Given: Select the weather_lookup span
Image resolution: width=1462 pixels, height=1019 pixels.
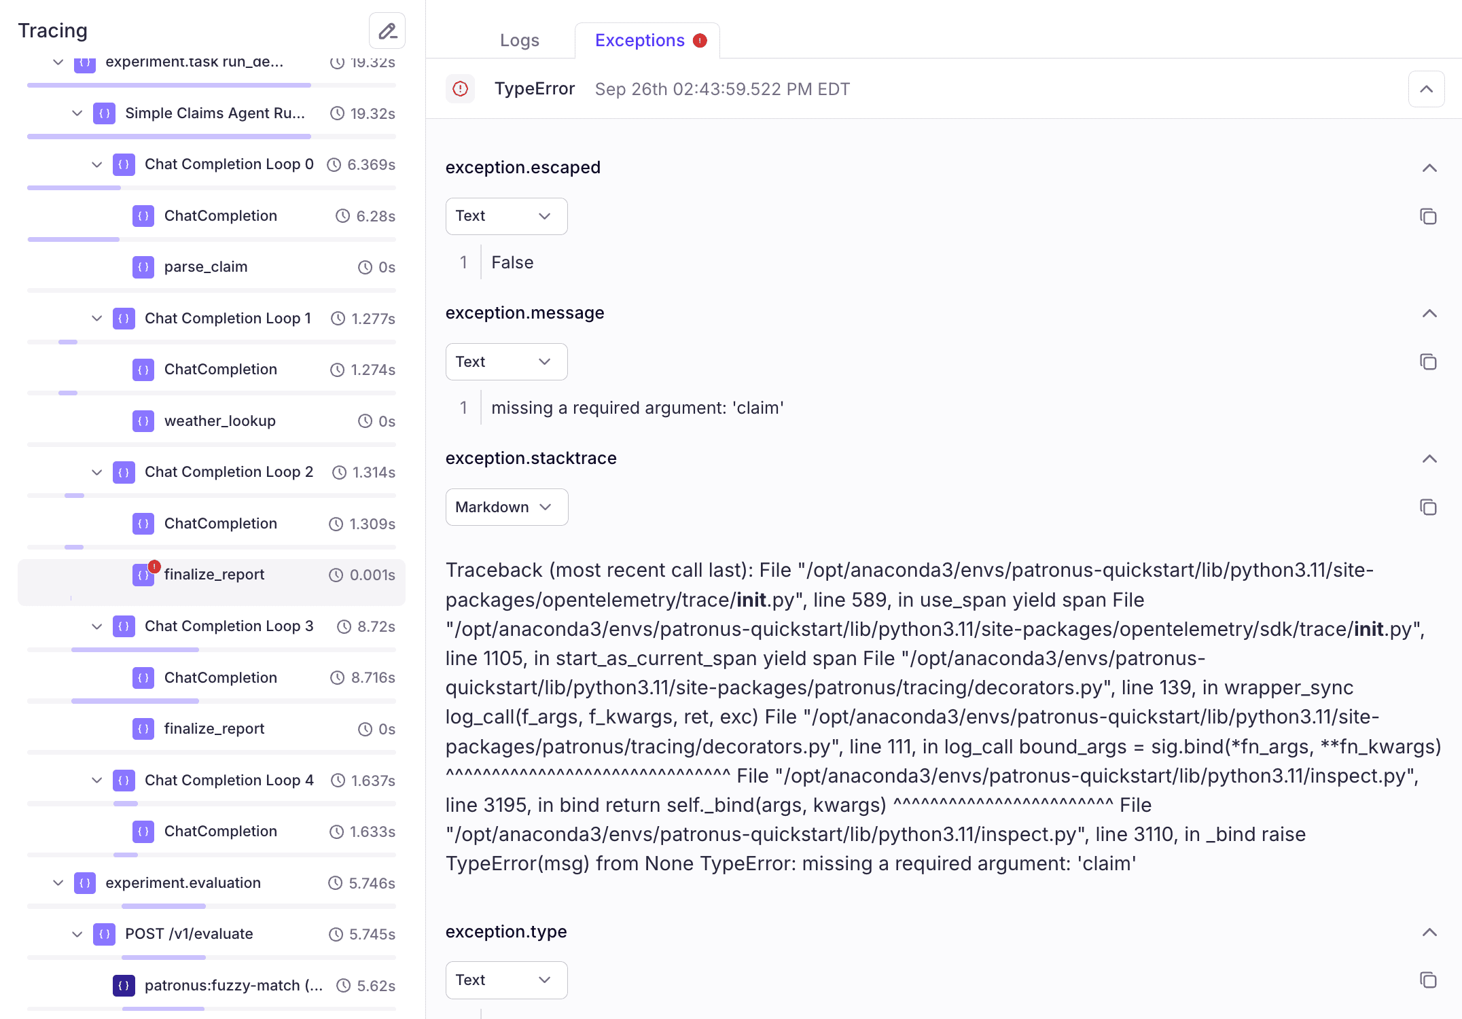Looking at the screenshot, I should pyautogui.click(x=219, y=421).
